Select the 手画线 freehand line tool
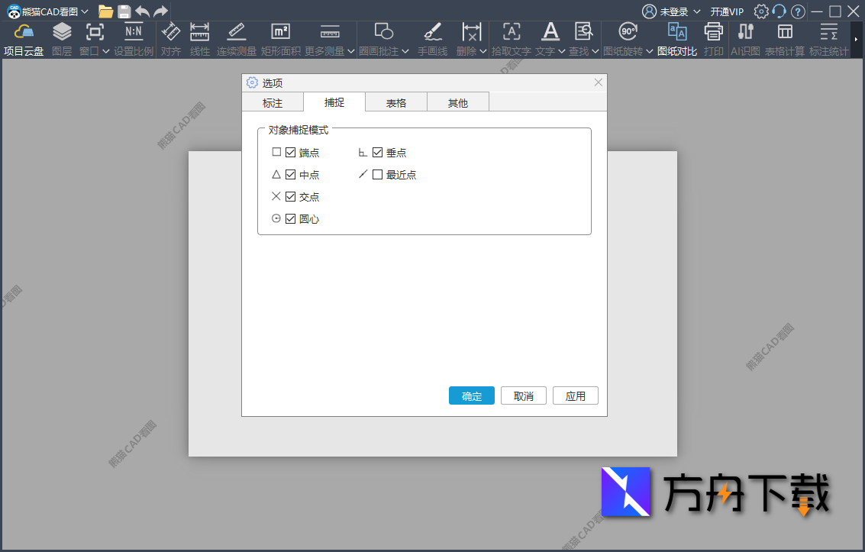 (x=432, y=38)
